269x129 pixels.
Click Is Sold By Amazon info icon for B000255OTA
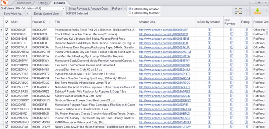(x=209, y=56)
